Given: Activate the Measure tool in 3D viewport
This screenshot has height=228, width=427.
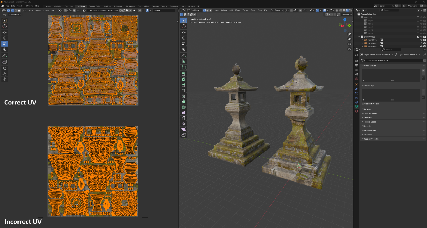Looking at the screenshot, I should (x=184, y=61).
